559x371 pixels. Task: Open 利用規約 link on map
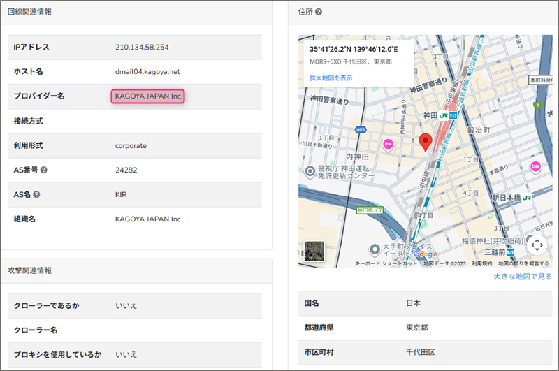(x=481, y=263)
